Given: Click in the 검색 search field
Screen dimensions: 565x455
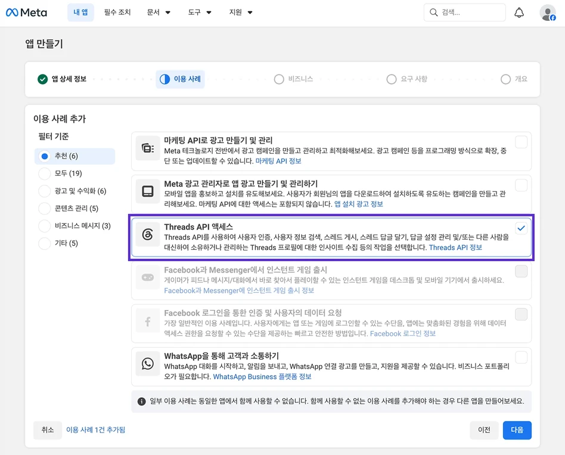Looking at the screenshot, I should (x=464, y=13).
